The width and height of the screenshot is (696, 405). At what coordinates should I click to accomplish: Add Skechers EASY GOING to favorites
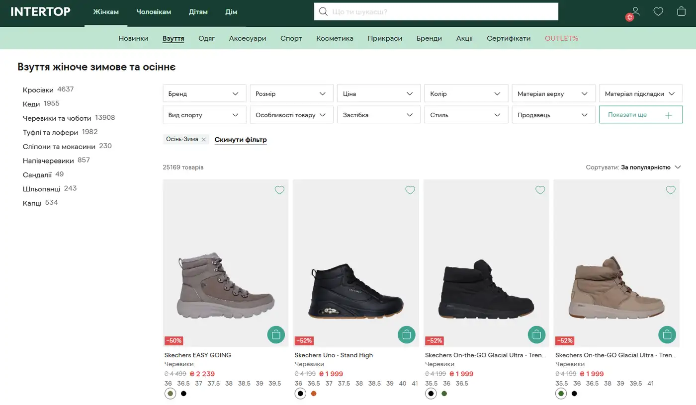point(279,190)
